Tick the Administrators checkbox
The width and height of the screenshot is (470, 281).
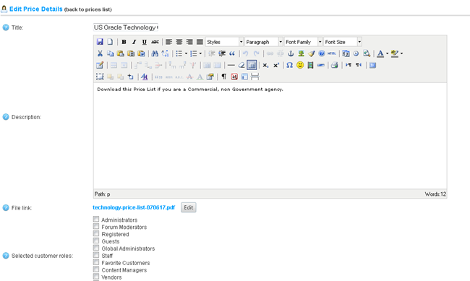96,220
